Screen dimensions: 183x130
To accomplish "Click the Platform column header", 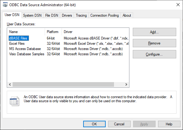I will click(x=53, y=32).
